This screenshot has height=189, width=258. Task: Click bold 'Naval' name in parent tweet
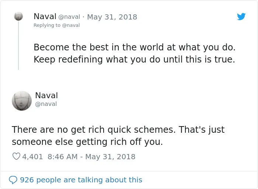point(45,17)
